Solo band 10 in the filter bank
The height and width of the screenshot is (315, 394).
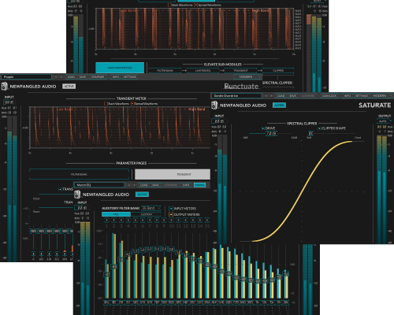(x=171, y=220)
